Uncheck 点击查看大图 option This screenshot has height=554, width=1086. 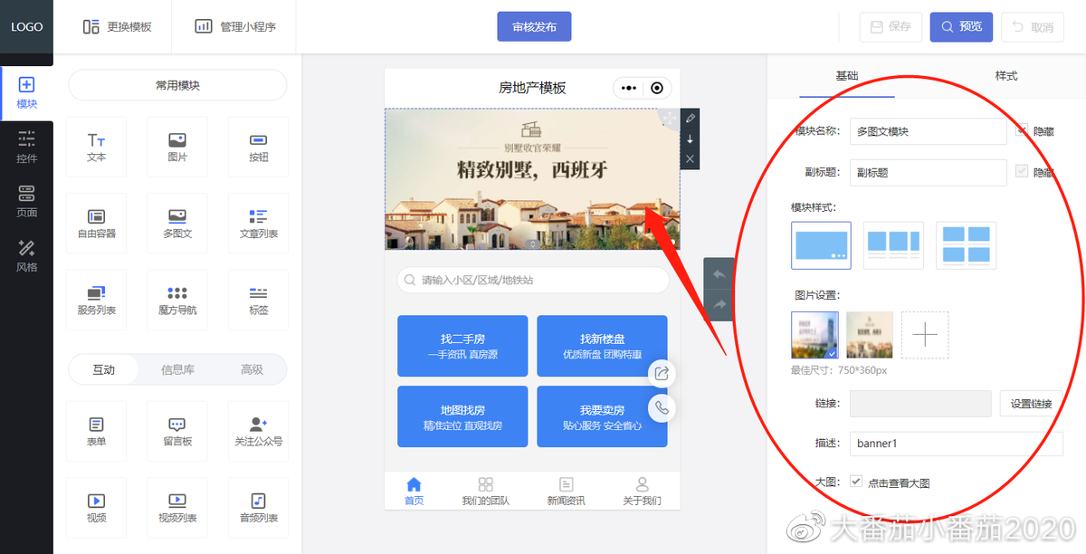point(855,482)
